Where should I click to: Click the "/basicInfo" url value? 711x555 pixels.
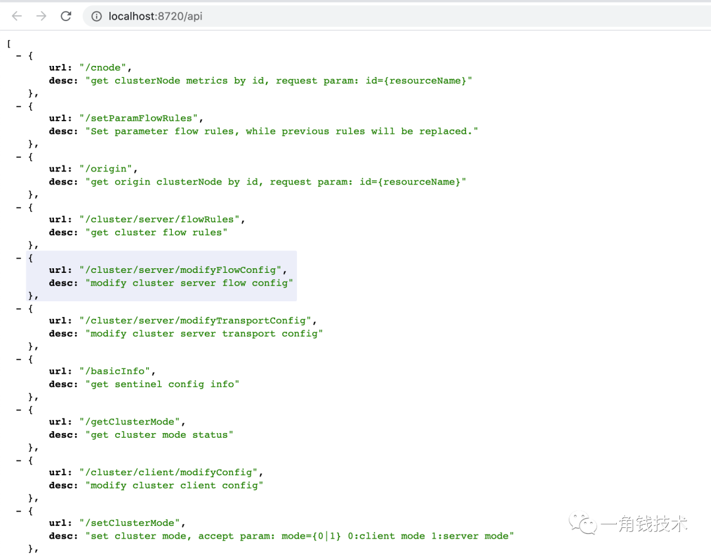115,371
